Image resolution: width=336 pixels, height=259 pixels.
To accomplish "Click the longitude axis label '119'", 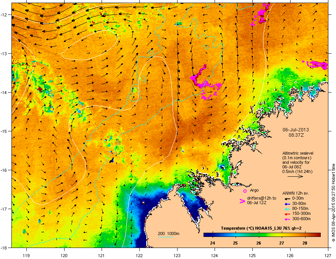I will [26, 255].
